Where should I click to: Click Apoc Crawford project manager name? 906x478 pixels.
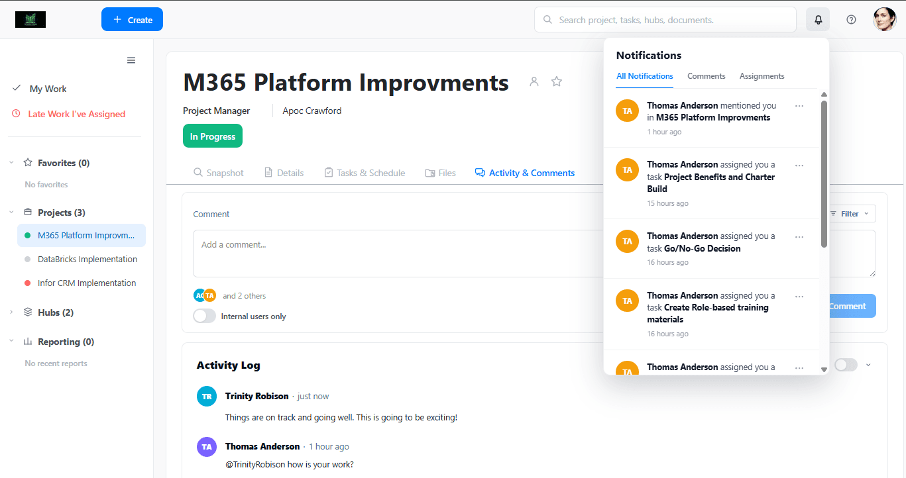312,111
